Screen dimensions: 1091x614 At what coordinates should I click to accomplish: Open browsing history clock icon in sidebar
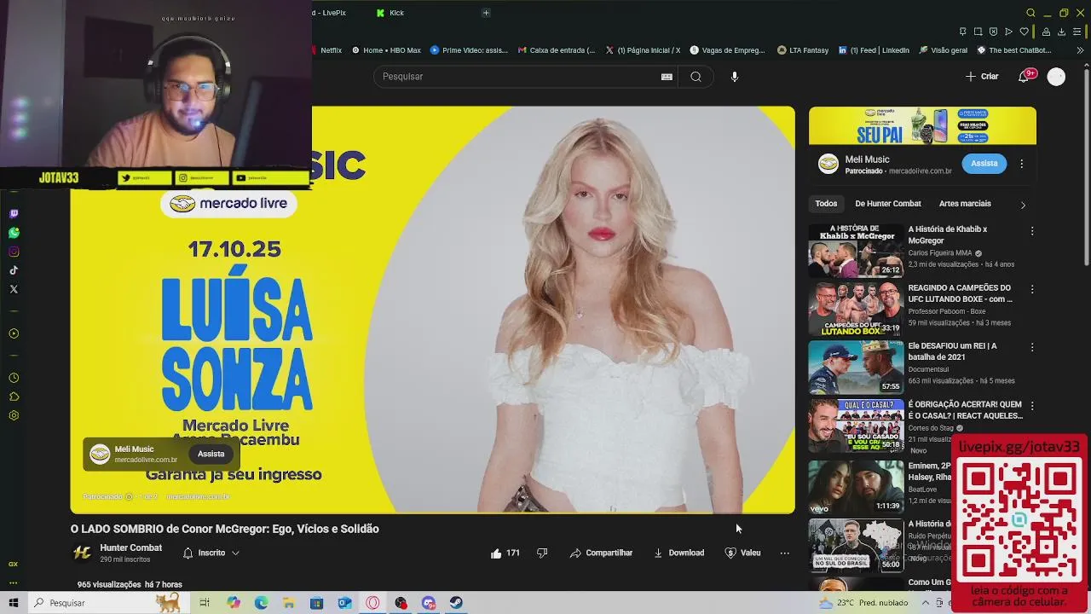14,378
